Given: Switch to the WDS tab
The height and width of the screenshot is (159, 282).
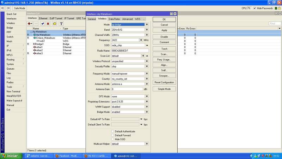Looking at the screenshot, I should coord(137,19).
